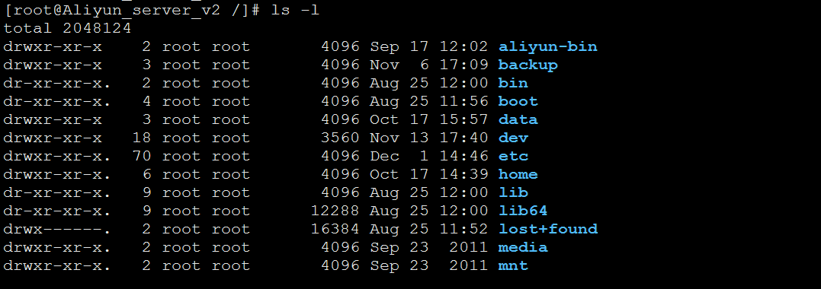Click the 12288 size value

[x=335, y=211]
